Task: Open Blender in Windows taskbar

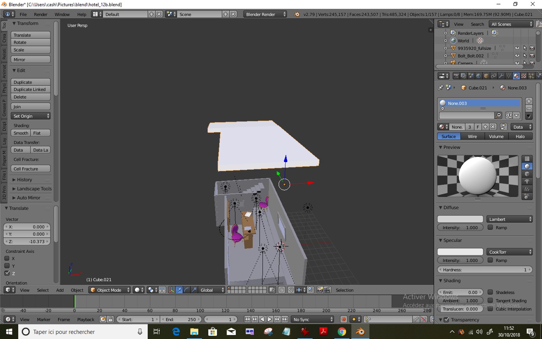Action: 360,331
